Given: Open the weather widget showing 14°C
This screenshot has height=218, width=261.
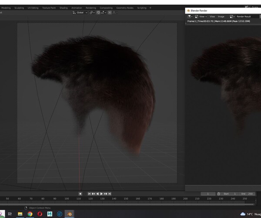Looking at the screenshot, I should [250, 214].
